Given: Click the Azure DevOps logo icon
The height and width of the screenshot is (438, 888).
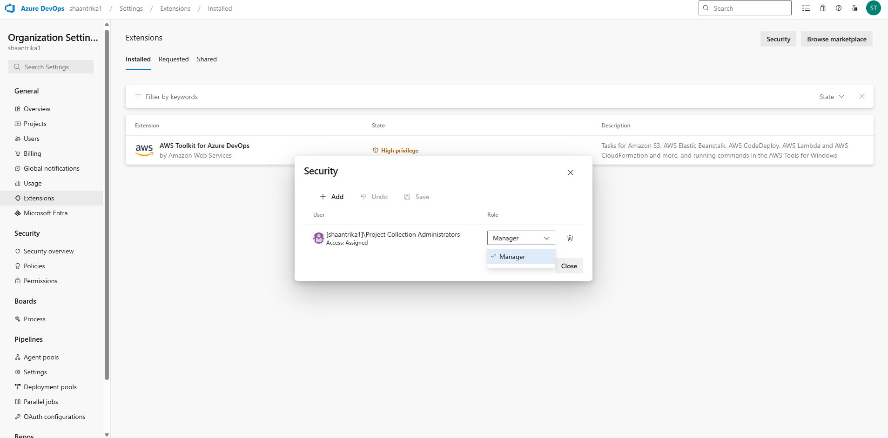Looking at the screenshot, I should point(10,8).
